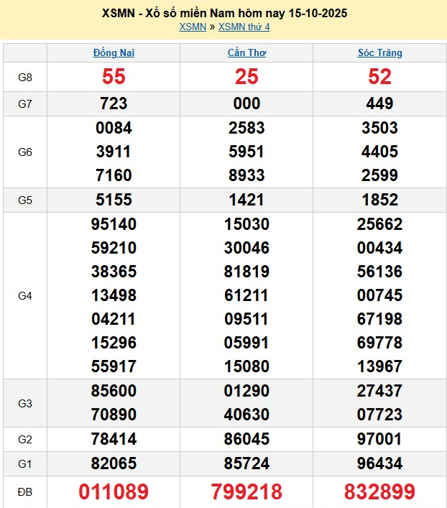Open the Sóc Trăng province link

tap(379, 52)
